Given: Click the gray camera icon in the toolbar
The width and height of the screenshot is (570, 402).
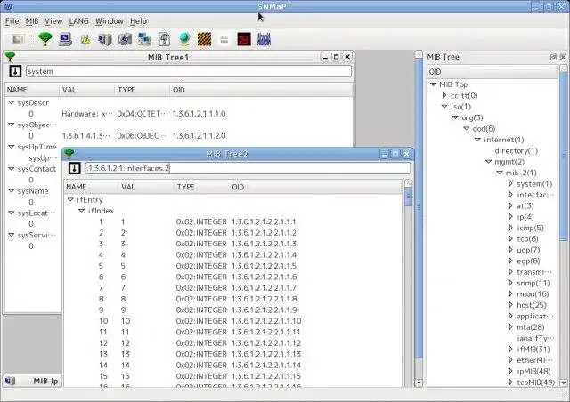Looking at the screenshot, I should tap(18, 39).
